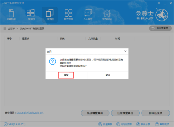Open the hamburger menu in title bar
174x127 pixels.
click(159, 3)
